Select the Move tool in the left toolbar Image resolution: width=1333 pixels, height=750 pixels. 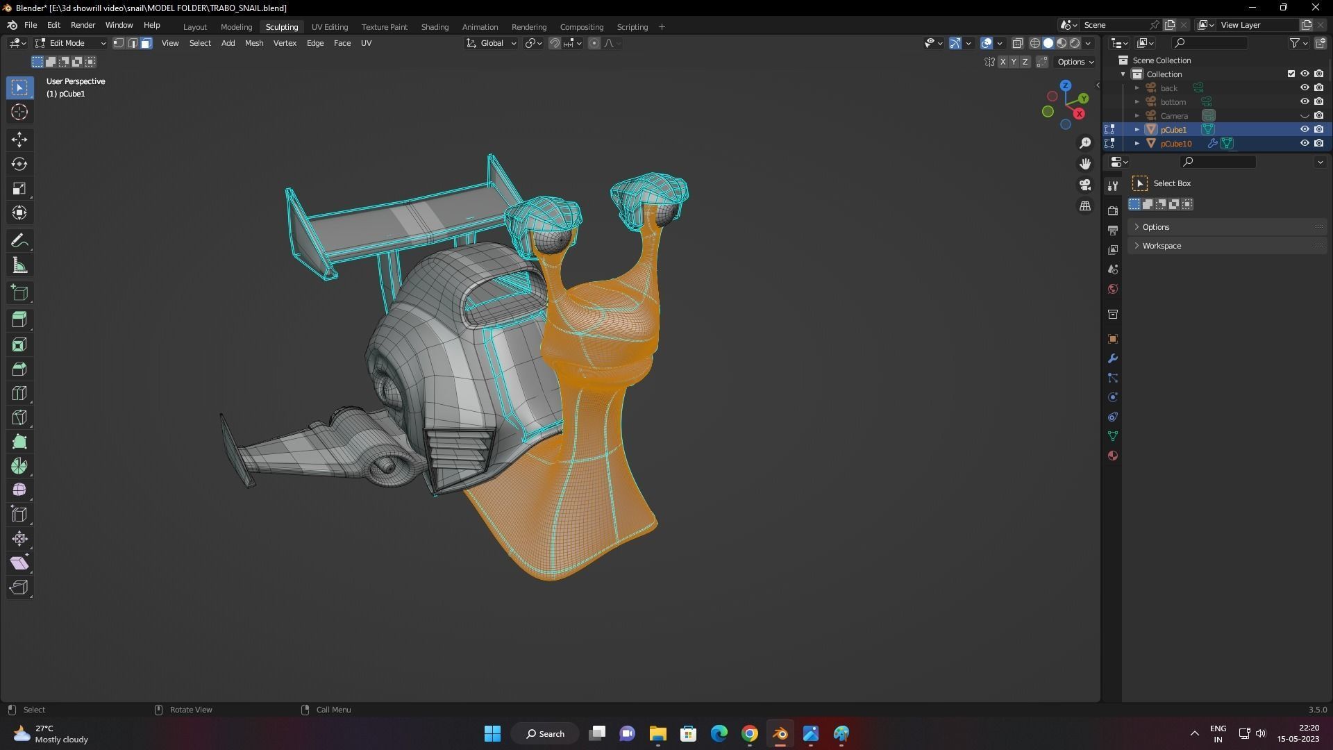pyautogui.click(x=19, y=140)
